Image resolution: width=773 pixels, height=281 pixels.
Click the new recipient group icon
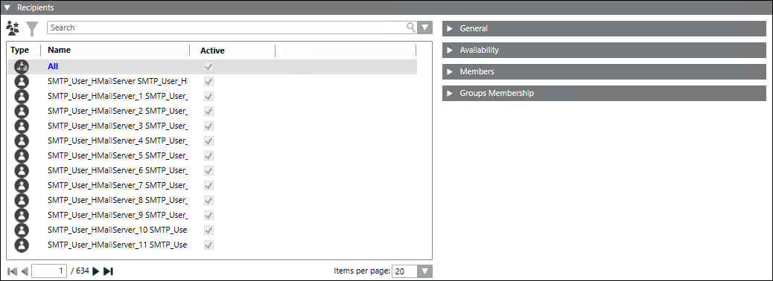[13, 28]
